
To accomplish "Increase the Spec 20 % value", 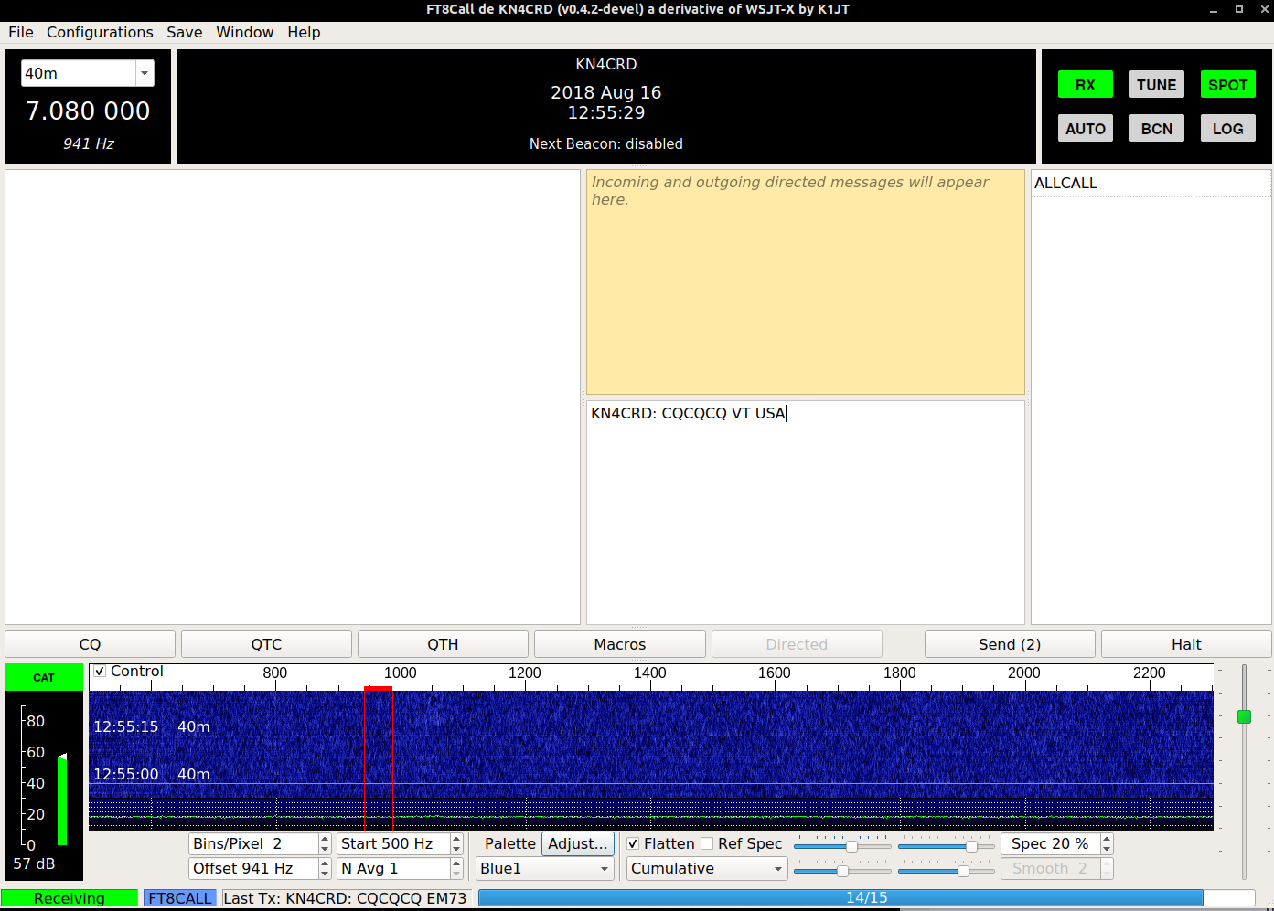I will [x=1107, y=839].
